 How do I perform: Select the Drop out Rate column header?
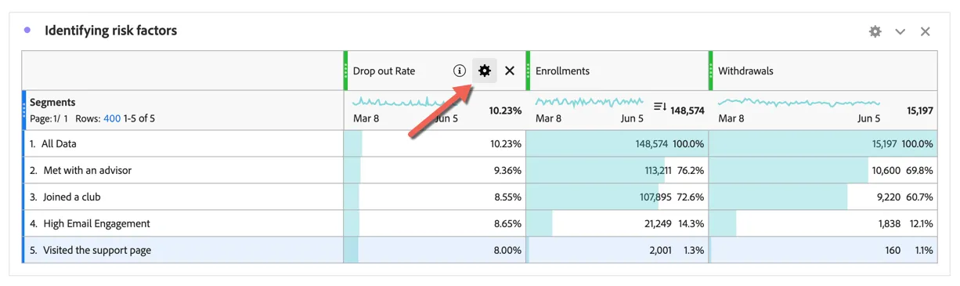384,71
